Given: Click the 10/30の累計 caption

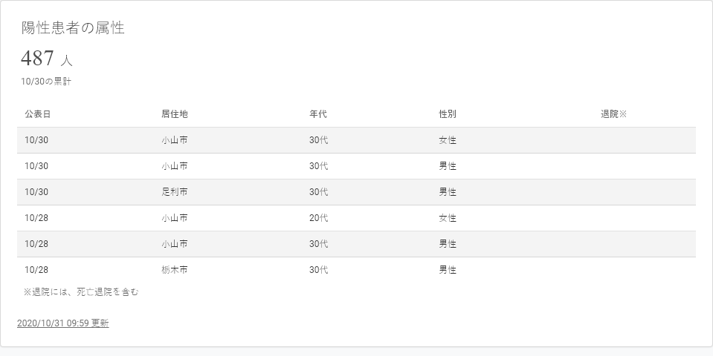Looking at the screenshot, I should point(46,82).
